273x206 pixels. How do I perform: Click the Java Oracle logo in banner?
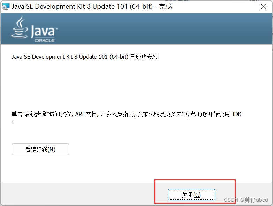pos(34,29)
